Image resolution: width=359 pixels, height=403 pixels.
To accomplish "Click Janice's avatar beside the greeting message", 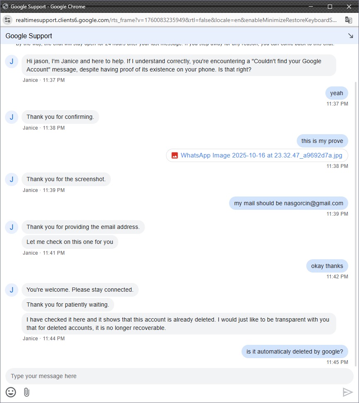I will 12,61.
